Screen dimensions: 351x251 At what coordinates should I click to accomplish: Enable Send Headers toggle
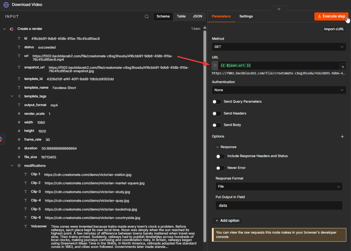point(217,114)
